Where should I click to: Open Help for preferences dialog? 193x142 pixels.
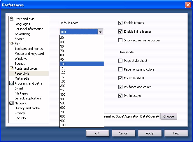[x=176, y=133]
